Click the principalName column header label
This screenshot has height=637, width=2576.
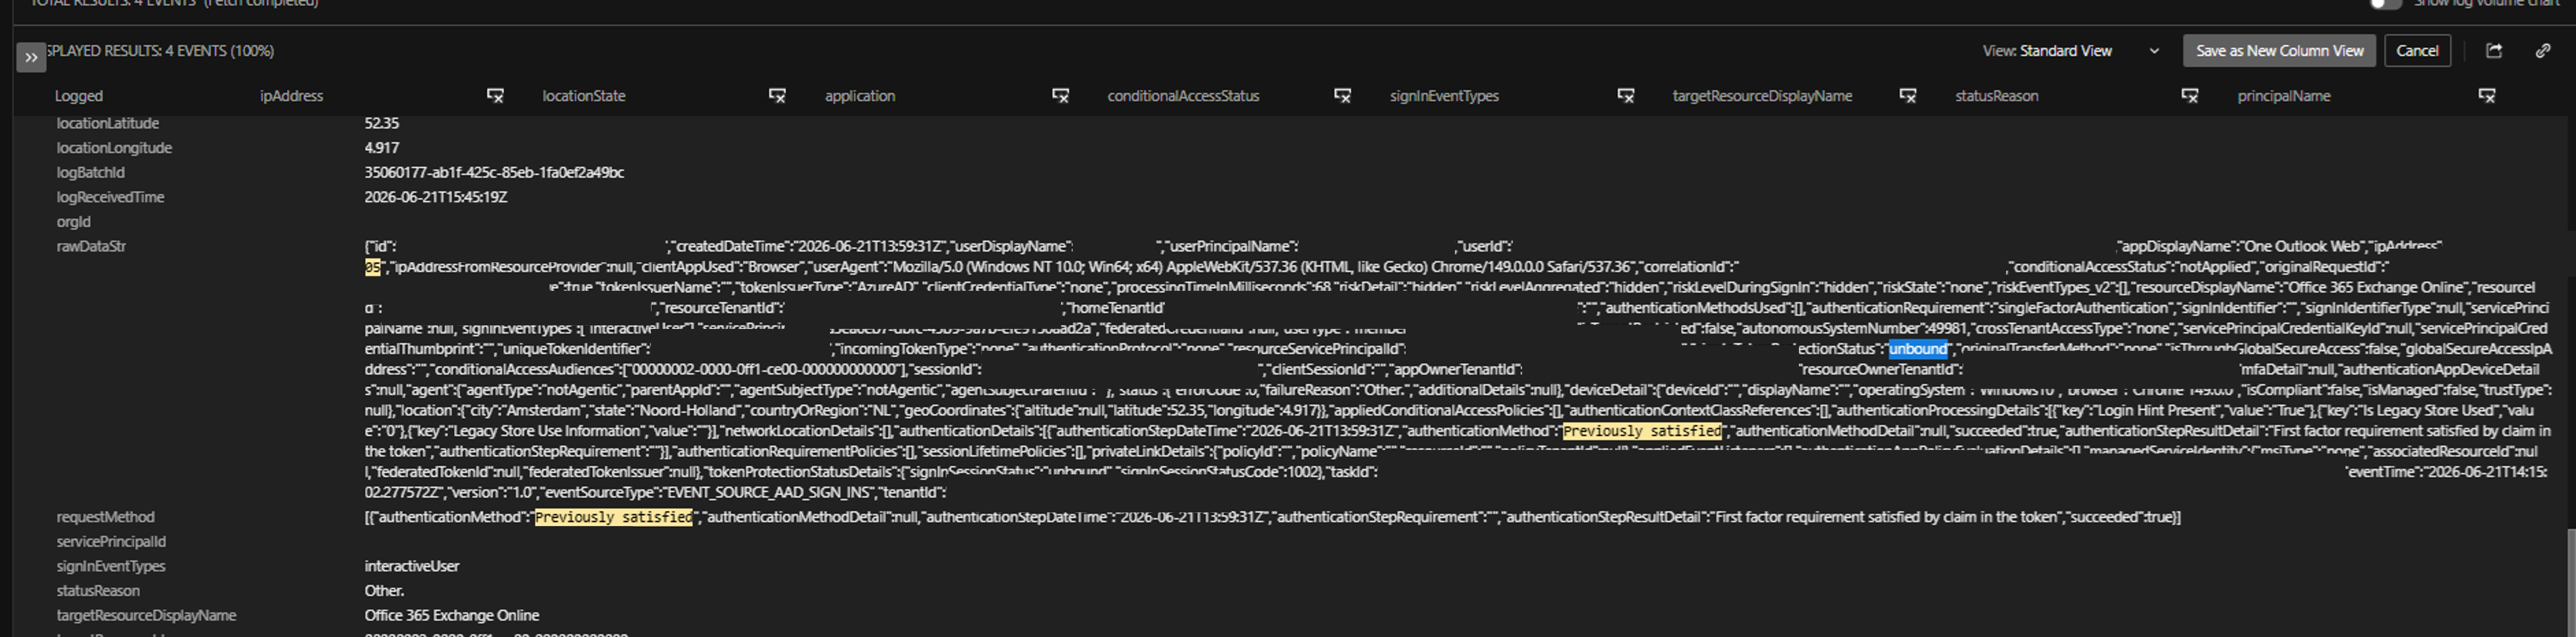2284,96
